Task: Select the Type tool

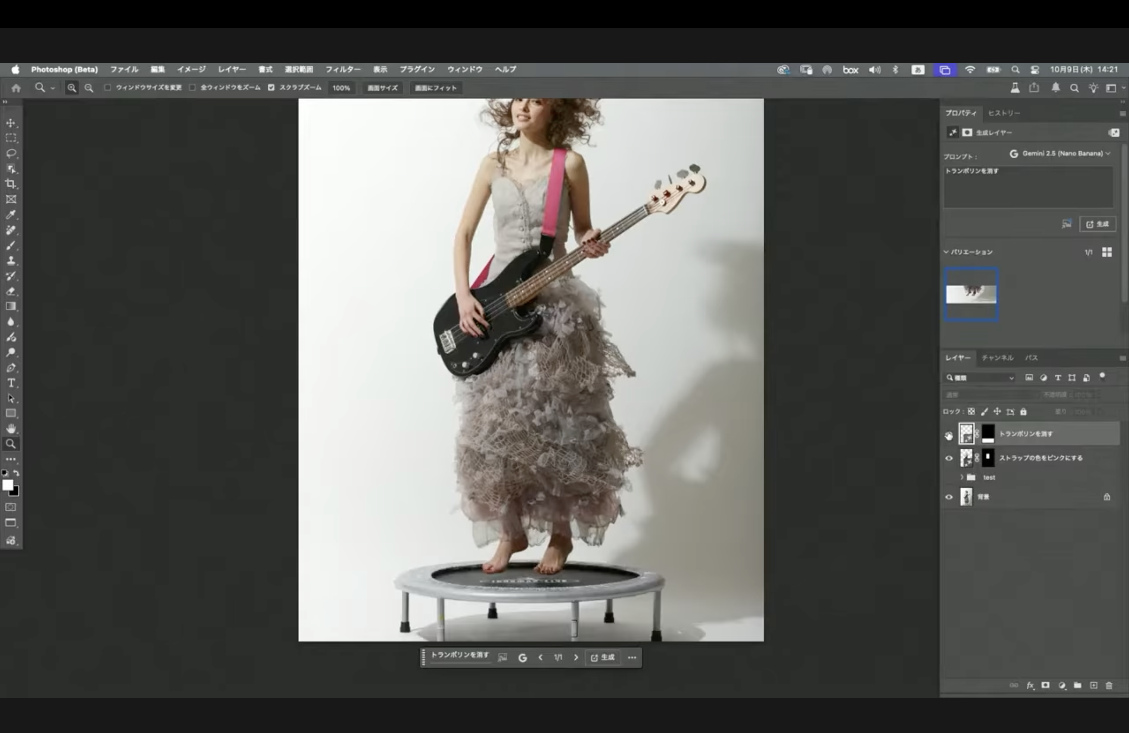Action: point(11,383)
